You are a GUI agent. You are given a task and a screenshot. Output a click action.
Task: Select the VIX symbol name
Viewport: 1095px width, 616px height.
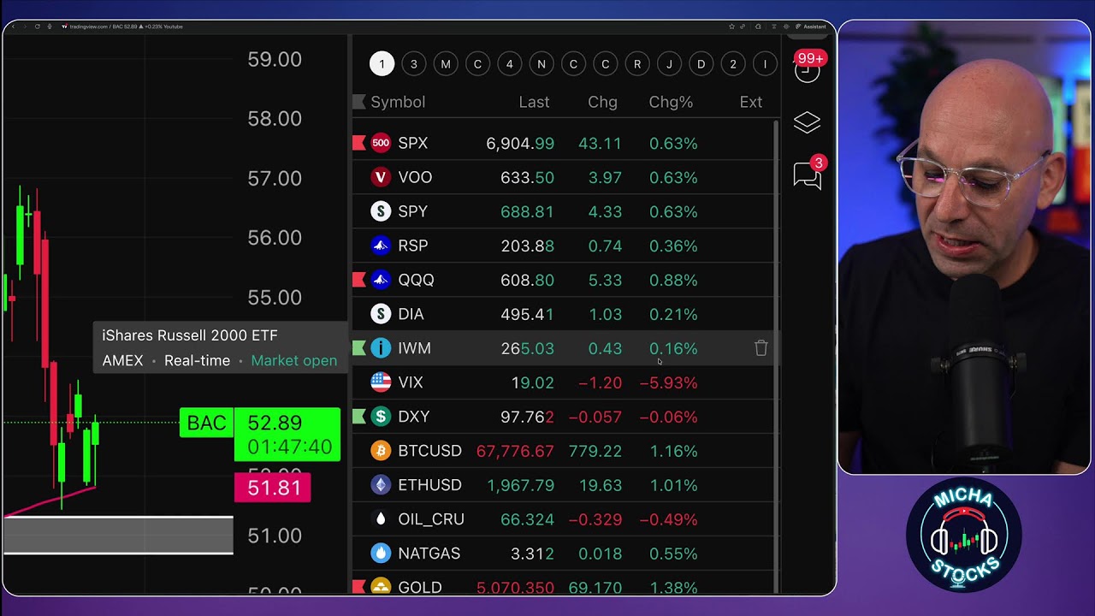pyautogui.click(x=411, y=382)
